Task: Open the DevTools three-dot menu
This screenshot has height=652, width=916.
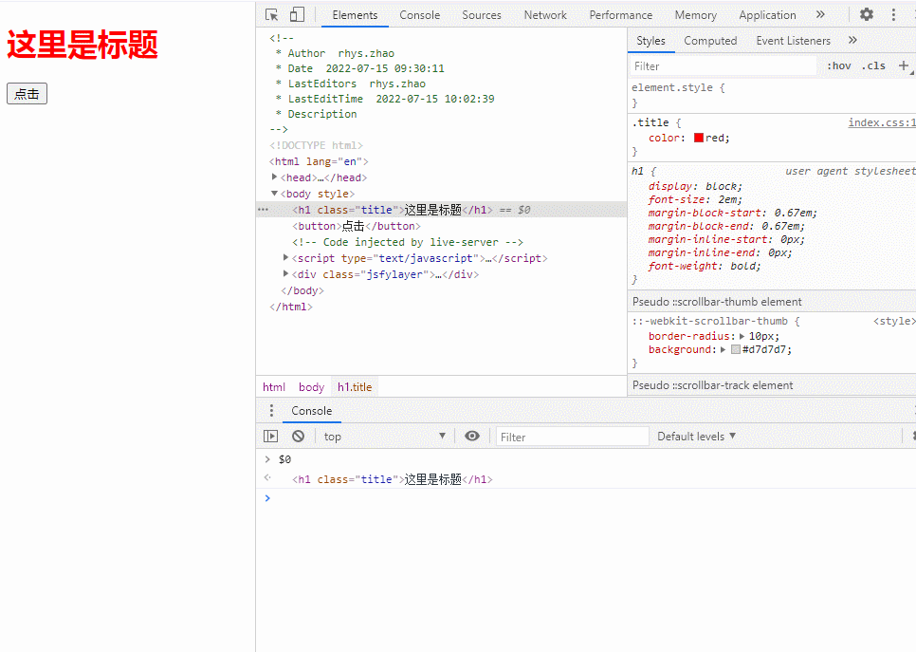Action: (893, 14)
